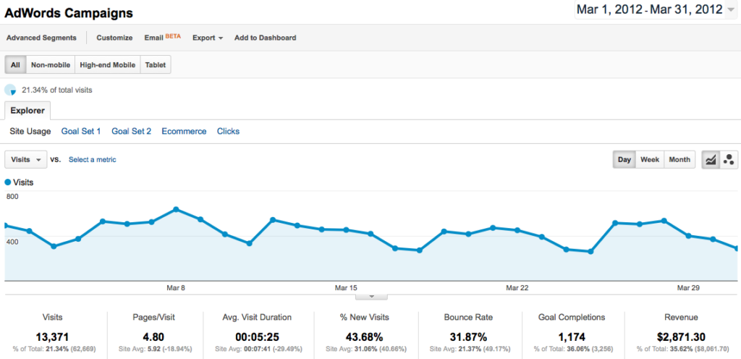The image size is (741, 359).
Task: Click the Select a metric link
Action: tap(92, 160)
